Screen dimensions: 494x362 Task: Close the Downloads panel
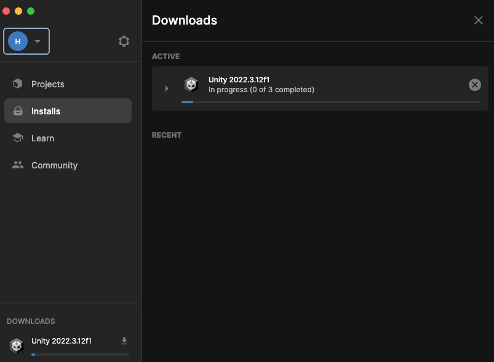[x=478, y=20]
